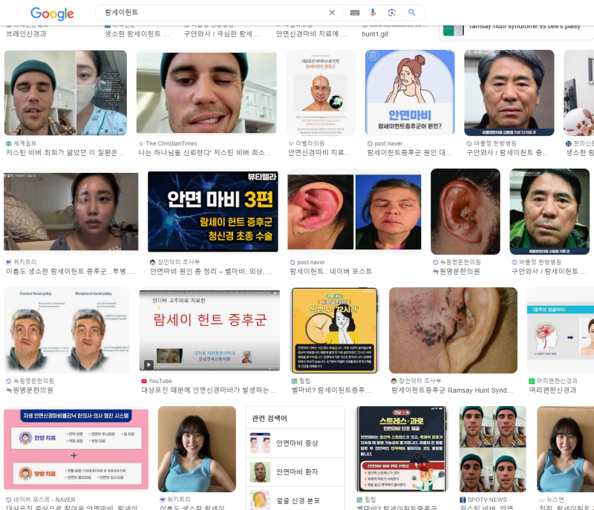Click SPOTV NEWS source link
This screenshot has width=594, height=510.
click(x=483, y=500)
